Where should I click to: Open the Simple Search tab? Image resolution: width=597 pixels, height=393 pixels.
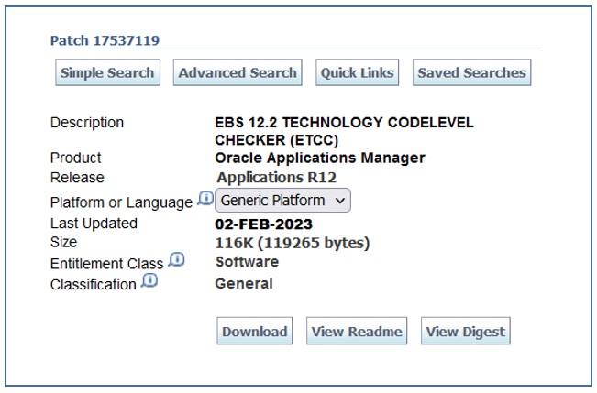[107, 73]
